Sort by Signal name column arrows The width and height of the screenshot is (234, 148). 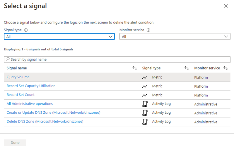(x=135, y=68)
